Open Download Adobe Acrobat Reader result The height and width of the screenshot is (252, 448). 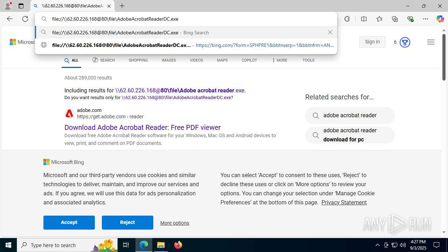point(142,127)
